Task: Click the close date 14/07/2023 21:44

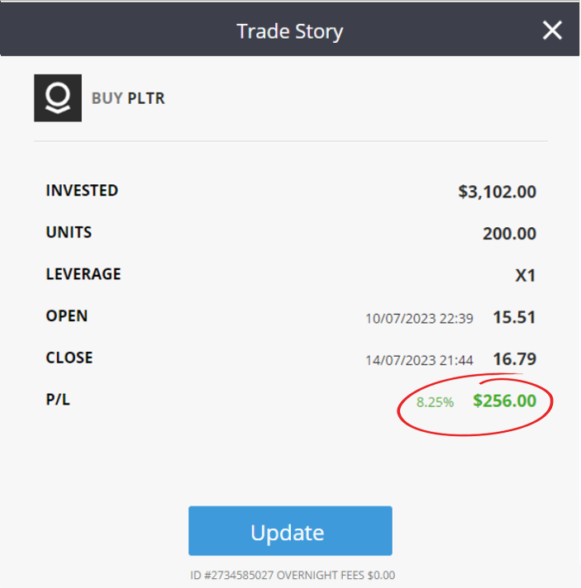Action: click(419, 360)
